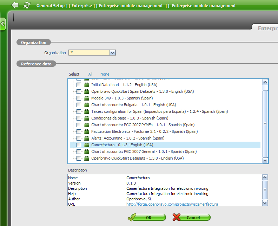Click the module icon beside Modelo 349
This screenshot has width=278, height=226.
87,98
